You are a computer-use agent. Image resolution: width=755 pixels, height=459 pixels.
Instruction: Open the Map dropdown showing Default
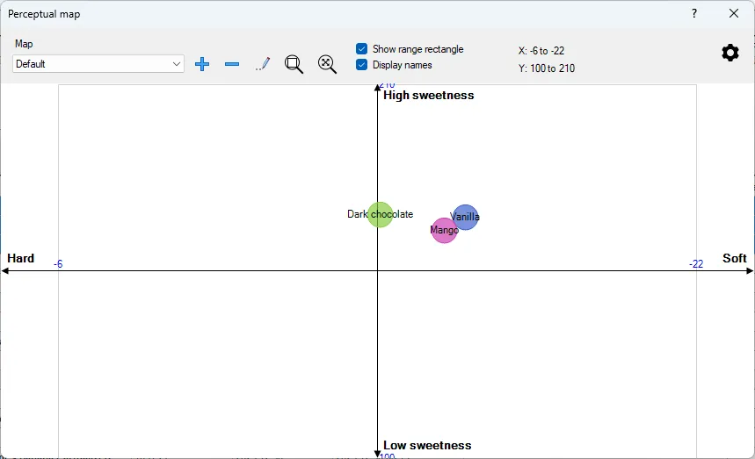(98, 64)
